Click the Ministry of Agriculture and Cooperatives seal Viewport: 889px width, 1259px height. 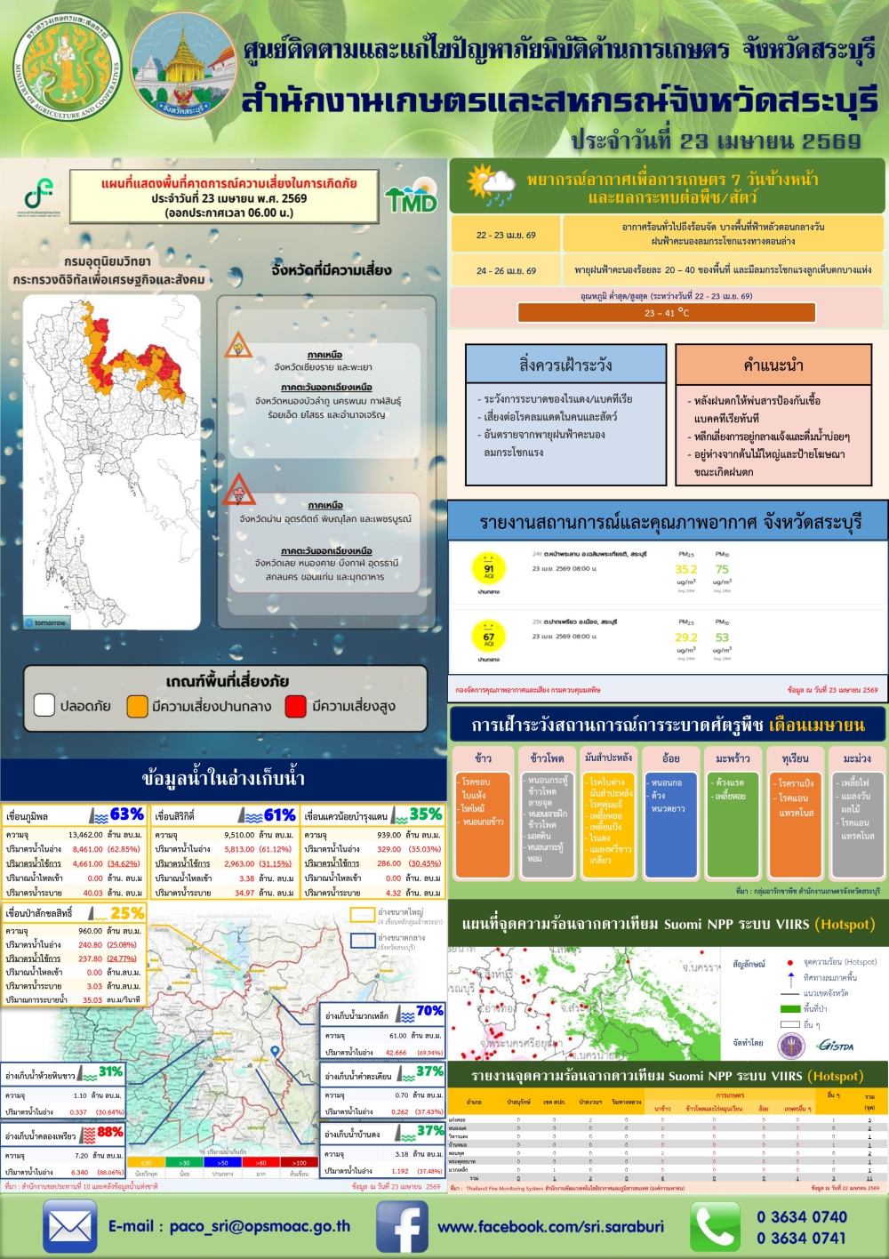(x=68, y=68)
